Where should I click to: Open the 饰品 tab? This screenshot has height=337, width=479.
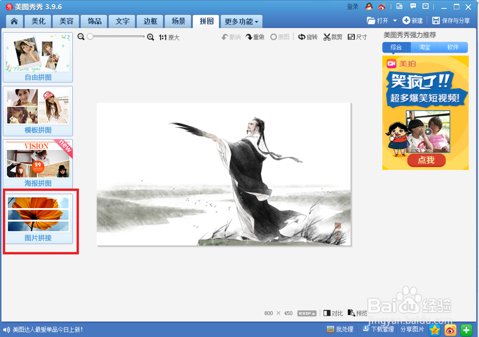pyautogui.click(x=94, y=22)
